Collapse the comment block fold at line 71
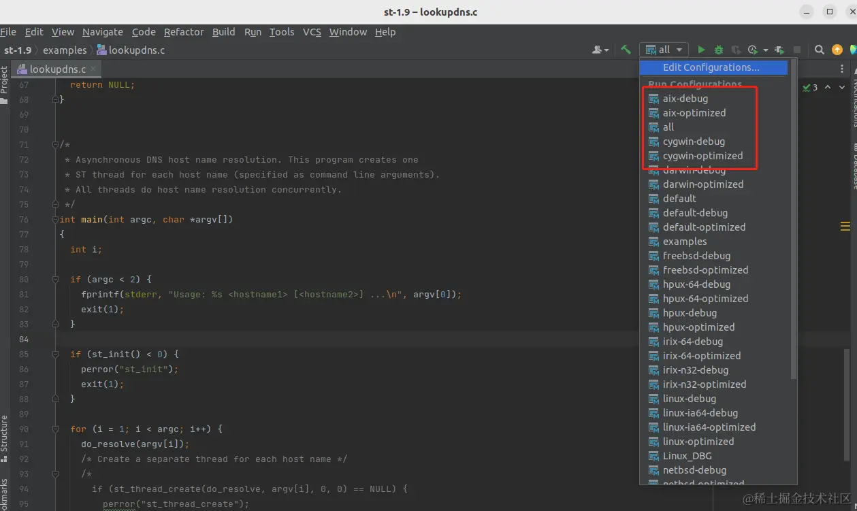The height and width of the screenshot is (511, 857). coord(56,145)
